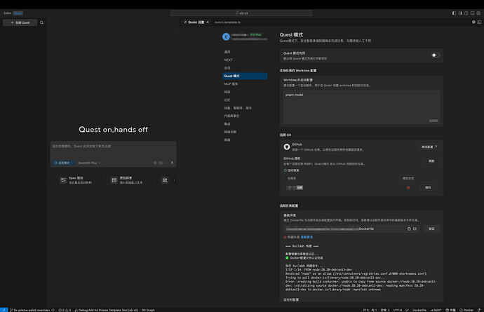Viewport: 484px width, 312px height.
Task: Open the GitHub configuration external link
Action: click(x=429, y=147)
